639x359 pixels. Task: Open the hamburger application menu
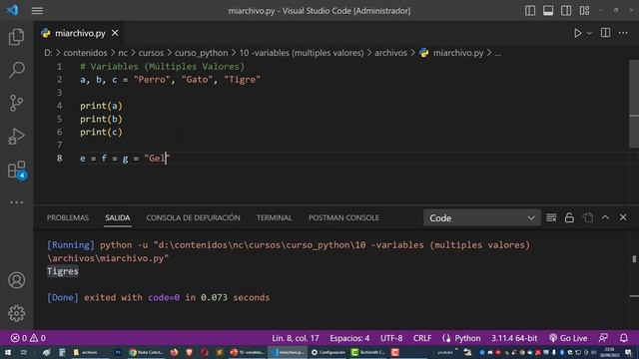[x=37, y=11]
